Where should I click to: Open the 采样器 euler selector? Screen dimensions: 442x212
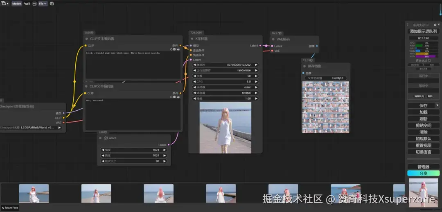click(x=225, y=87)
